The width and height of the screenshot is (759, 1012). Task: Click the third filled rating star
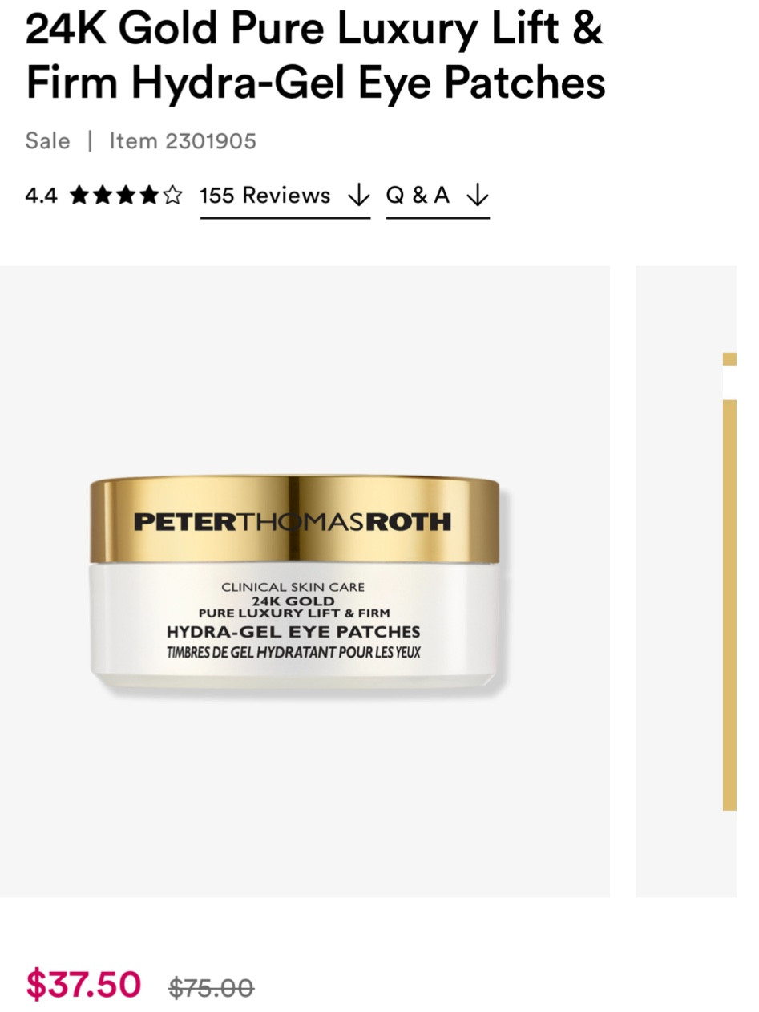126,195
